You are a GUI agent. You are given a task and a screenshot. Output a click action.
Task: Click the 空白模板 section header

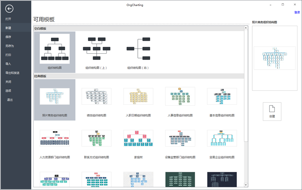(x=139, y=29)
